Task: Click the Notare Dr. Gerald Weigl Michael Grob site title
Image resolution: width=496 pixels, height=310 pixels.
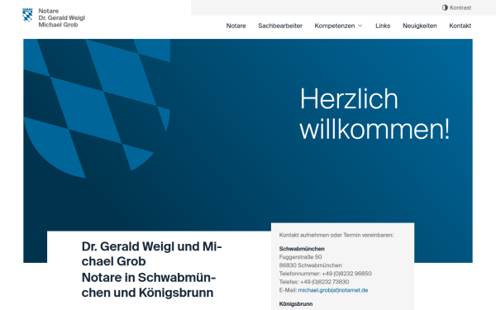Action: tap(62, 17)
